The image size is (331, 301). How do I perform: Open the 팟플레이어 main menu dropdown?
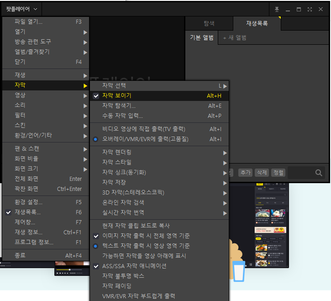(23, 9)
